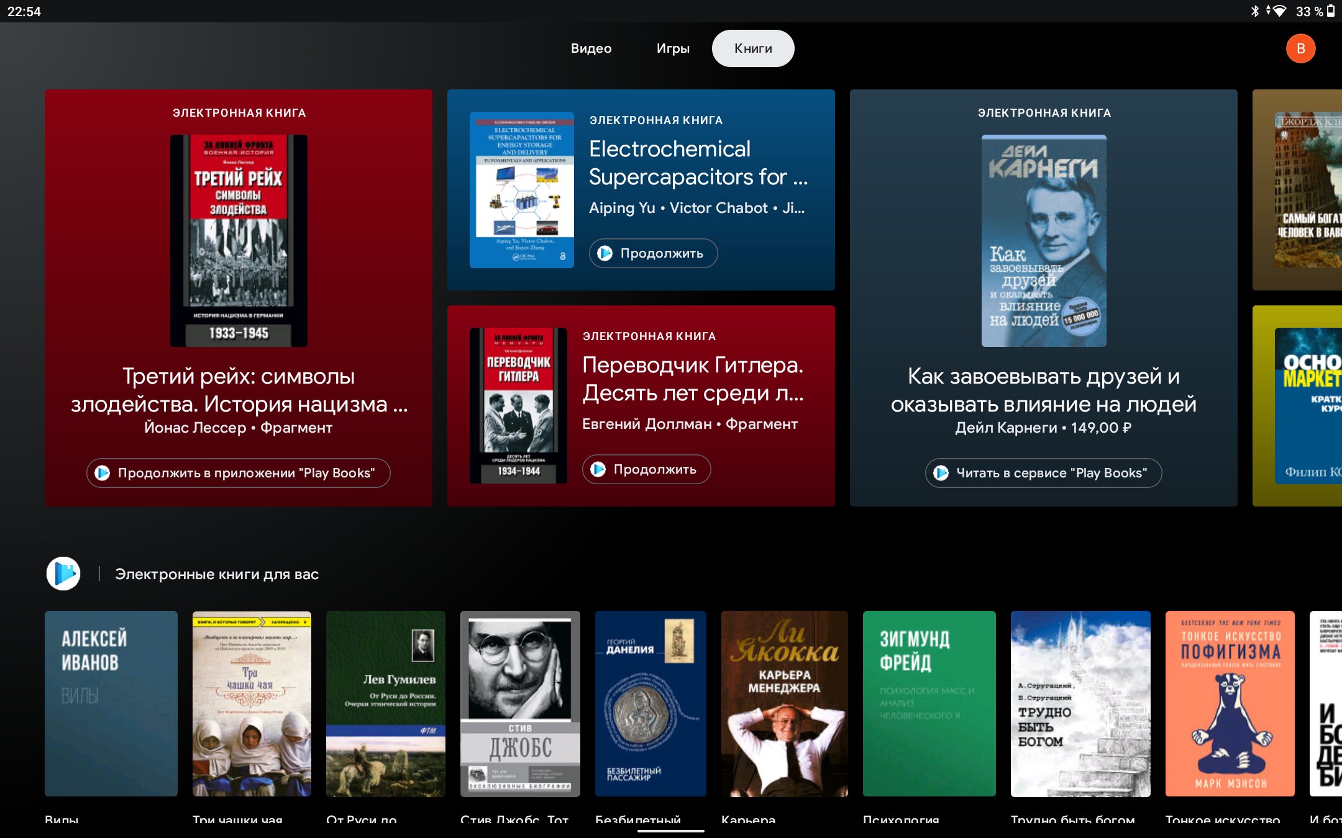Image resolution: width=1342 pixels, height=838 pixels.
Task: Open Дейл Карнеги book cover
Action: pos(1043,241)
